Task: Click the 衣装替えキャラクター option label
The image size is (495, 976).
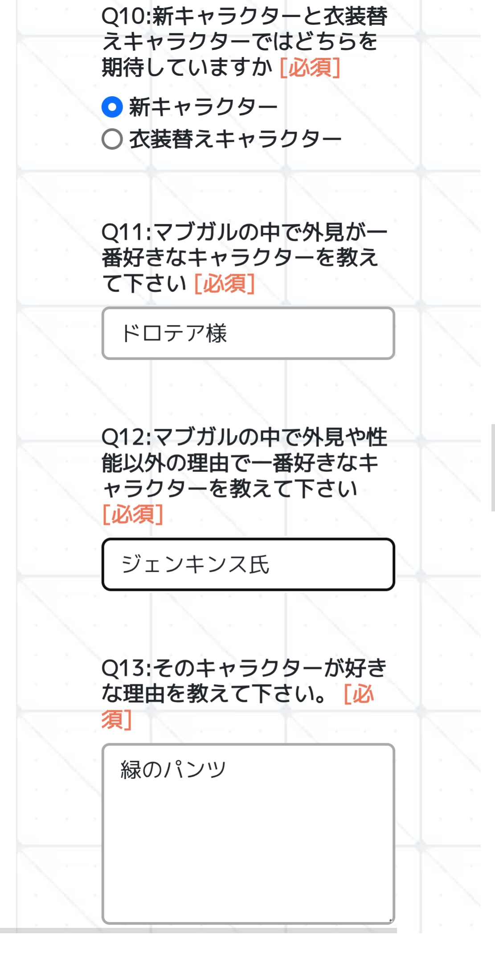Action: 235,139
